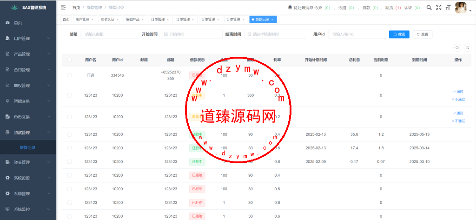Click into the 邮箱 input field
This screenshot has width=476, height=220.
click(x=110, y=34)
